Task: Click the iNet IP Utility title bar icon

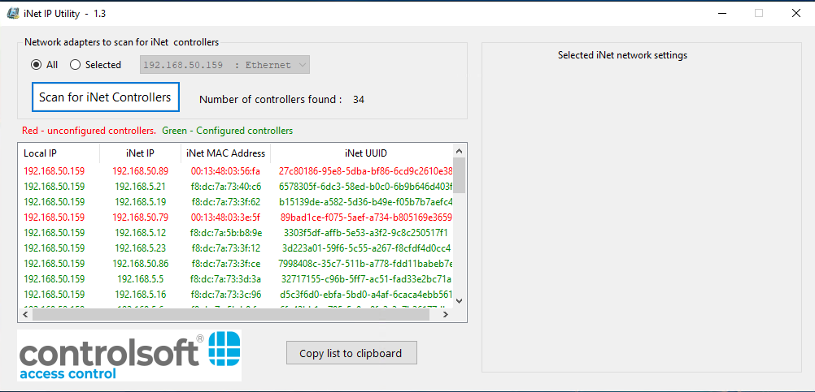Action: point(13,14)
